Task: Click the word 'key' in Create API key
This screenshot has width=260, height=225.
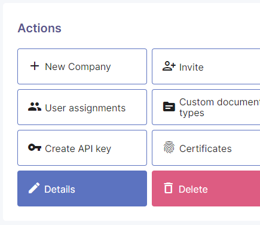Action: pyautogui.click(x=103, y=149)
